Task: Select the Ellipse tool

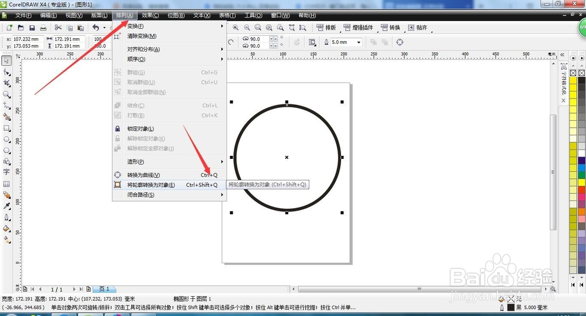Action: pos(6,139)
